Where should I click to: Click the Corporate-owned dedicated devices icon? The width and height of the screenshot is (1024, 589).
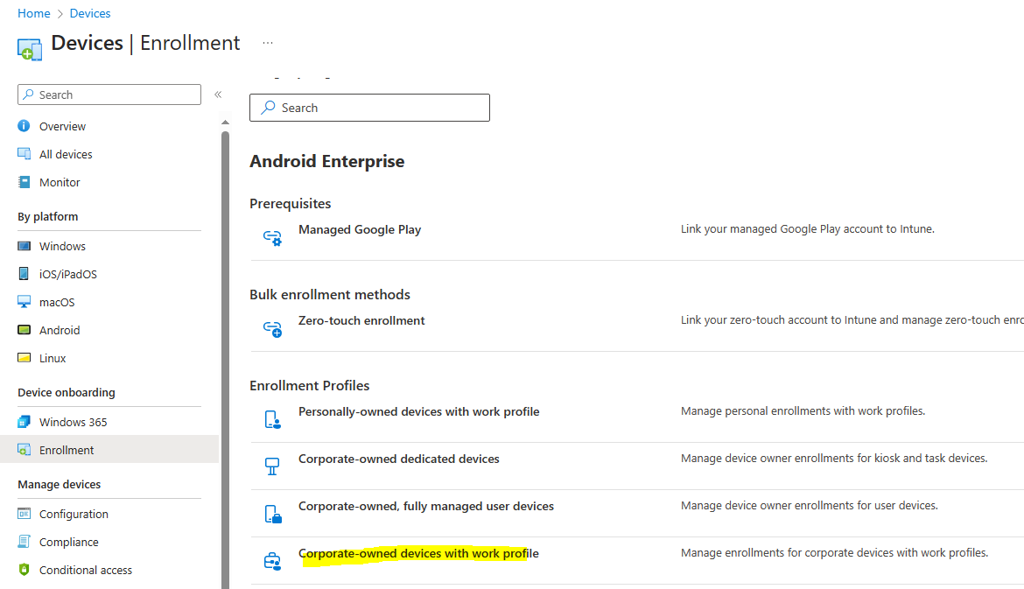tap(273, 466)
